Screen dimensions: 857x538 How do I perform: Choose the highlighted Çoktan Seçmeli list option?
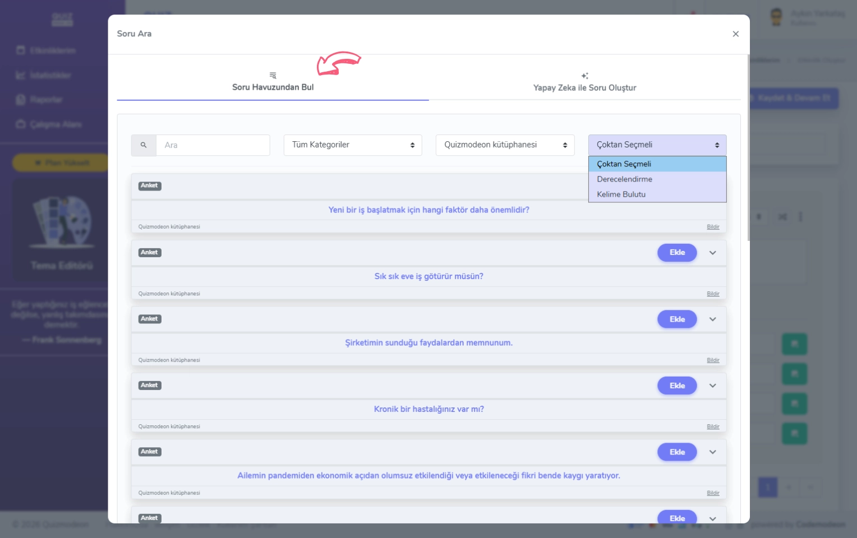[657, 164]
